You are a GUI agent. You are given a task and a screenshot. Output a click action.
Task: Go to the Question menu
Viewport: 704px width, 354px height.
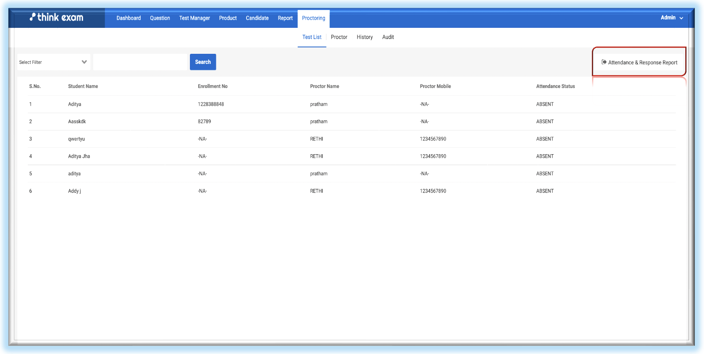point(160,18)
